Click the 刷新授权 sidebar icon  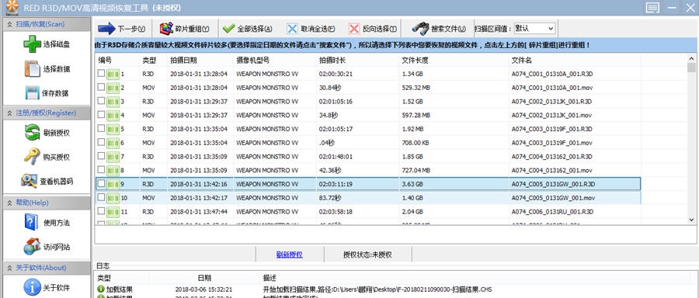click(x=33, y=133)
